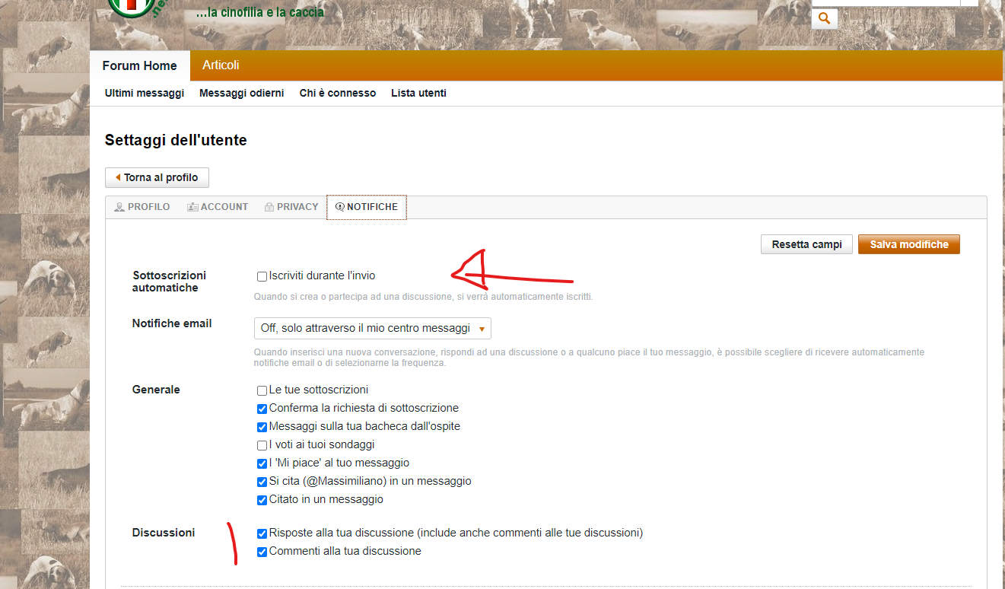
Task: Open 'Ultimi messaggi' link
Action: [145, 93]
